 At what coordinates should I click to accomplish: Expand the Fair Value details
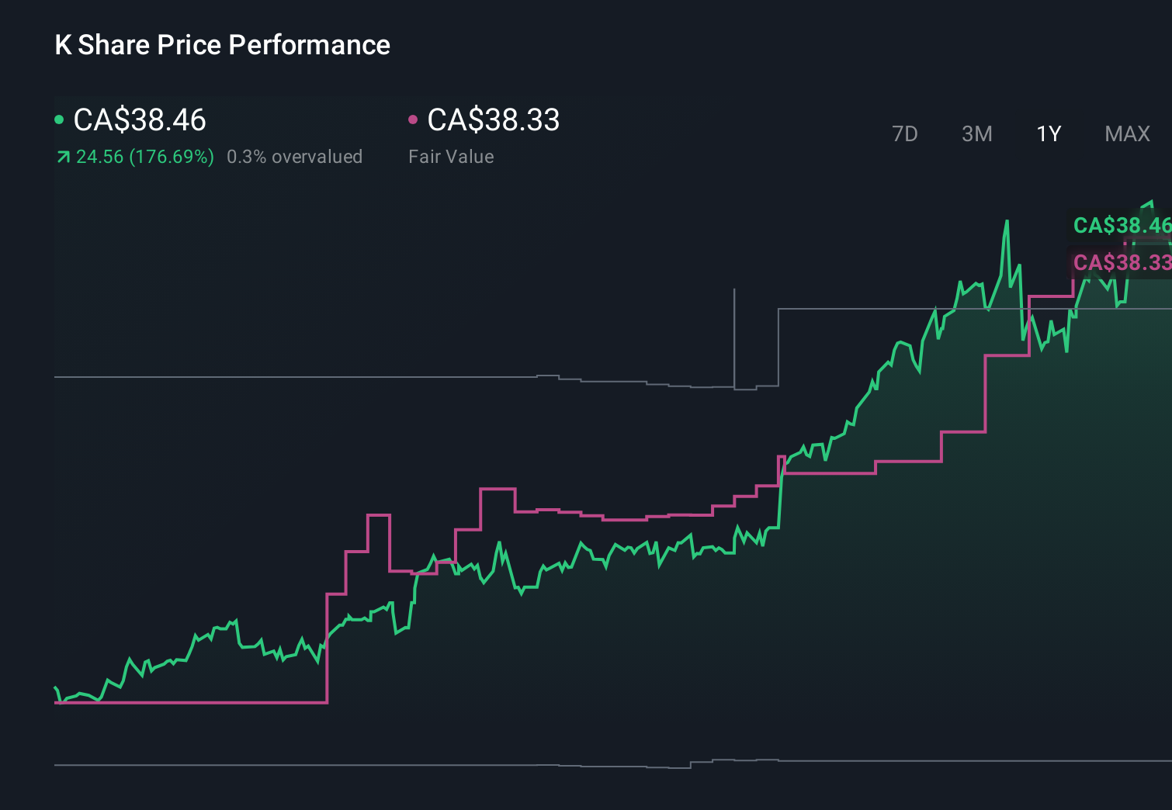(x=451, y=157)
